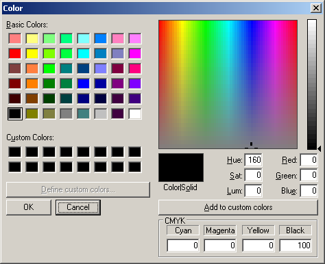Pick the periwinkle blue swatch in third row

click(101, 68)
